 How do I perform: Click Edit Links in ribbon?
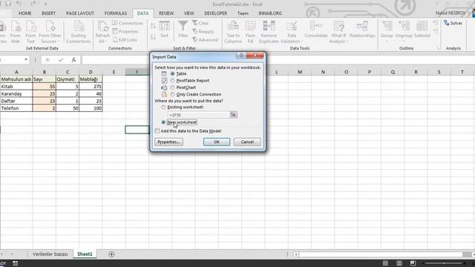pos(125,39)
